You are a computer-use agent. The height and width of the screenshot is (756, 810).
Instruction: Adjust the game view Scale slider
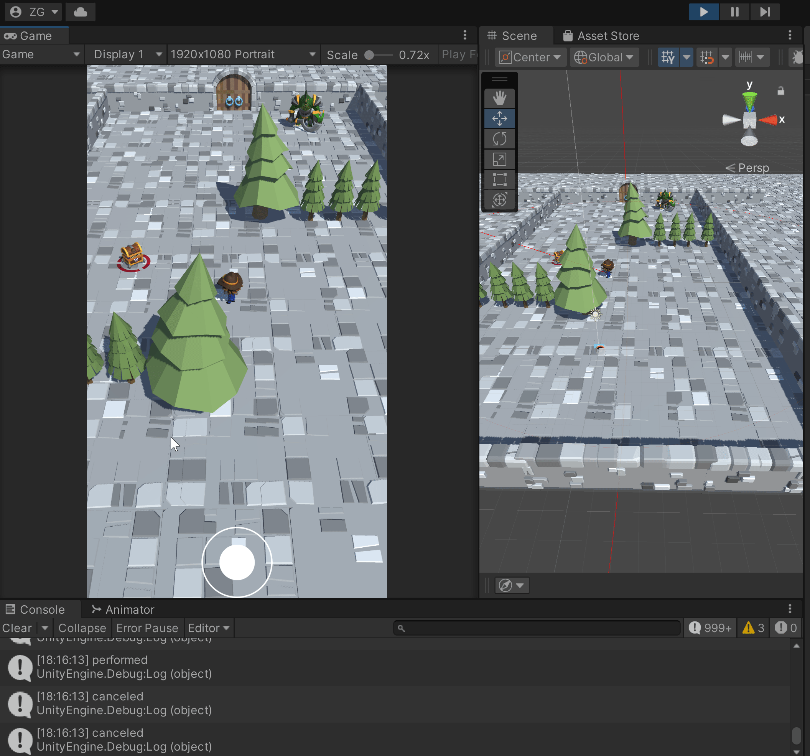(369, 55)
